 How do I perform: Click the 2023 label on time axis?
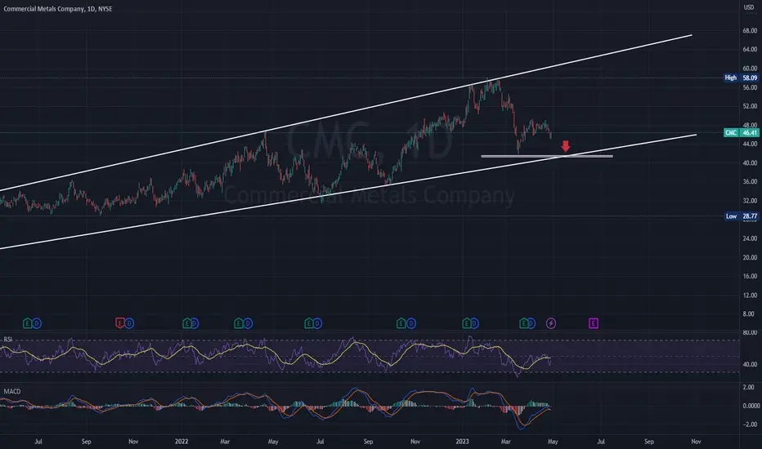point(462,441)
